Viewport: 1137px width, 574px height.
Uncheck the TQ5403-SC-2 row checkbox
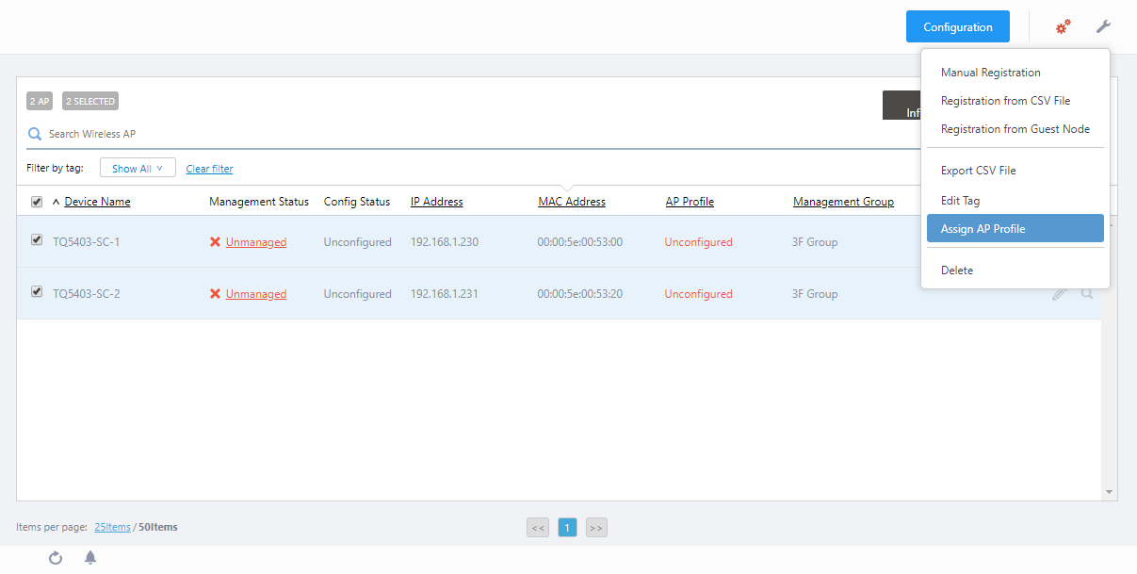point(37,292)
